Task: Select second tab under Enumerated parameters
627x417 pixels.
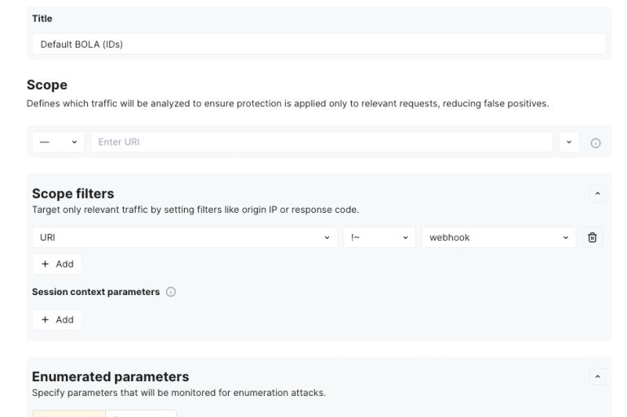Action: [140, 414]
